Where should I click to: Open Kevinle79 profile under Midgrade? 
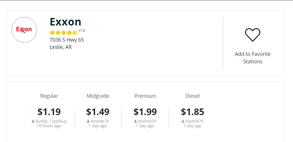(x=100, y=121)
